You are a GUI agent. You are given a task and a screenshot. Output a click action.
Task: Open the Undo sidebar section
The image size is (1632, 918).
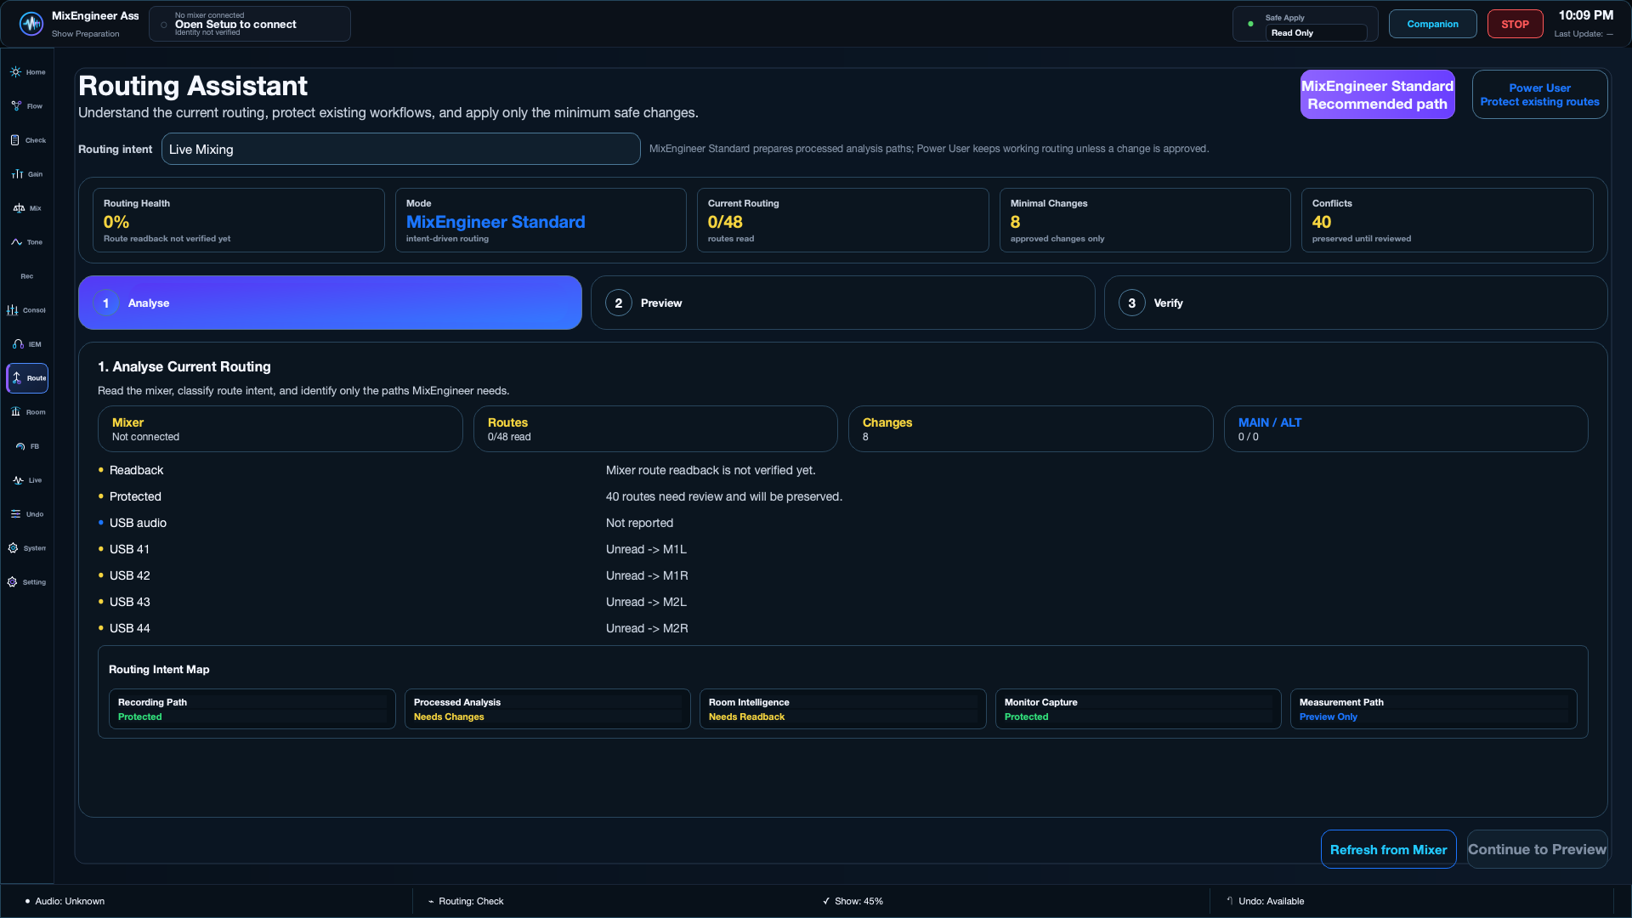tap(27, 514)
